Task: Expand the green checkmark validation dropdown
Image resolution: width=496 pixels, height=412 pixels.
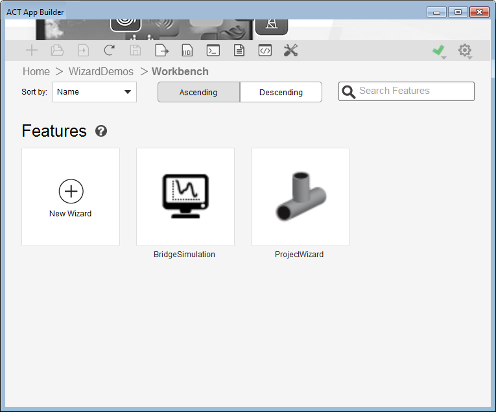Action: pos(439,51)
